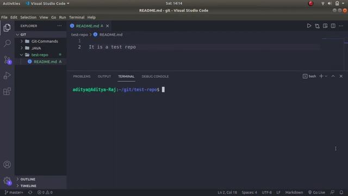348x196 pixels.
Task: Open the Terminal menu
Action: coord(77,17)
